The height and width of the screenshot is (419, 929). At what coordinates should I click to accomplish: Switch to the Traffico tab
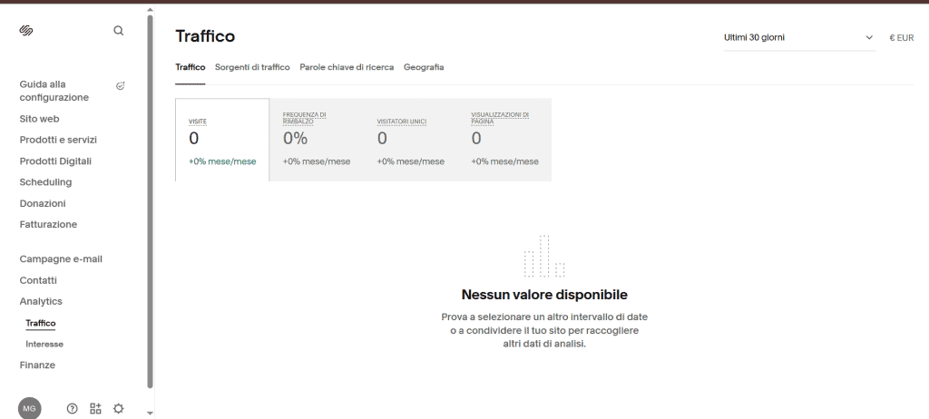click(x=191, y=67)
